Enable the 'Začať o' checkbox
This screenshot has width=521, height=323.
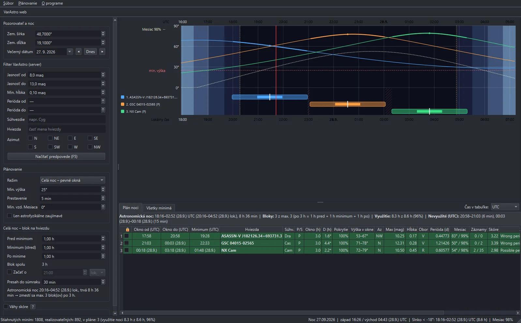pyautogui.click(x=9, y=272)
